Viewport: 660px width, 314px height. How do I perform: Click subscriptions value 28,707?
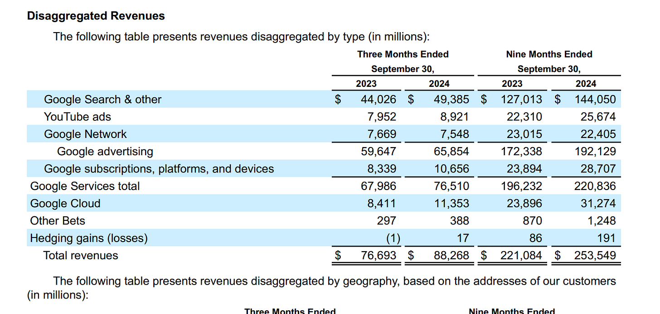598,169
